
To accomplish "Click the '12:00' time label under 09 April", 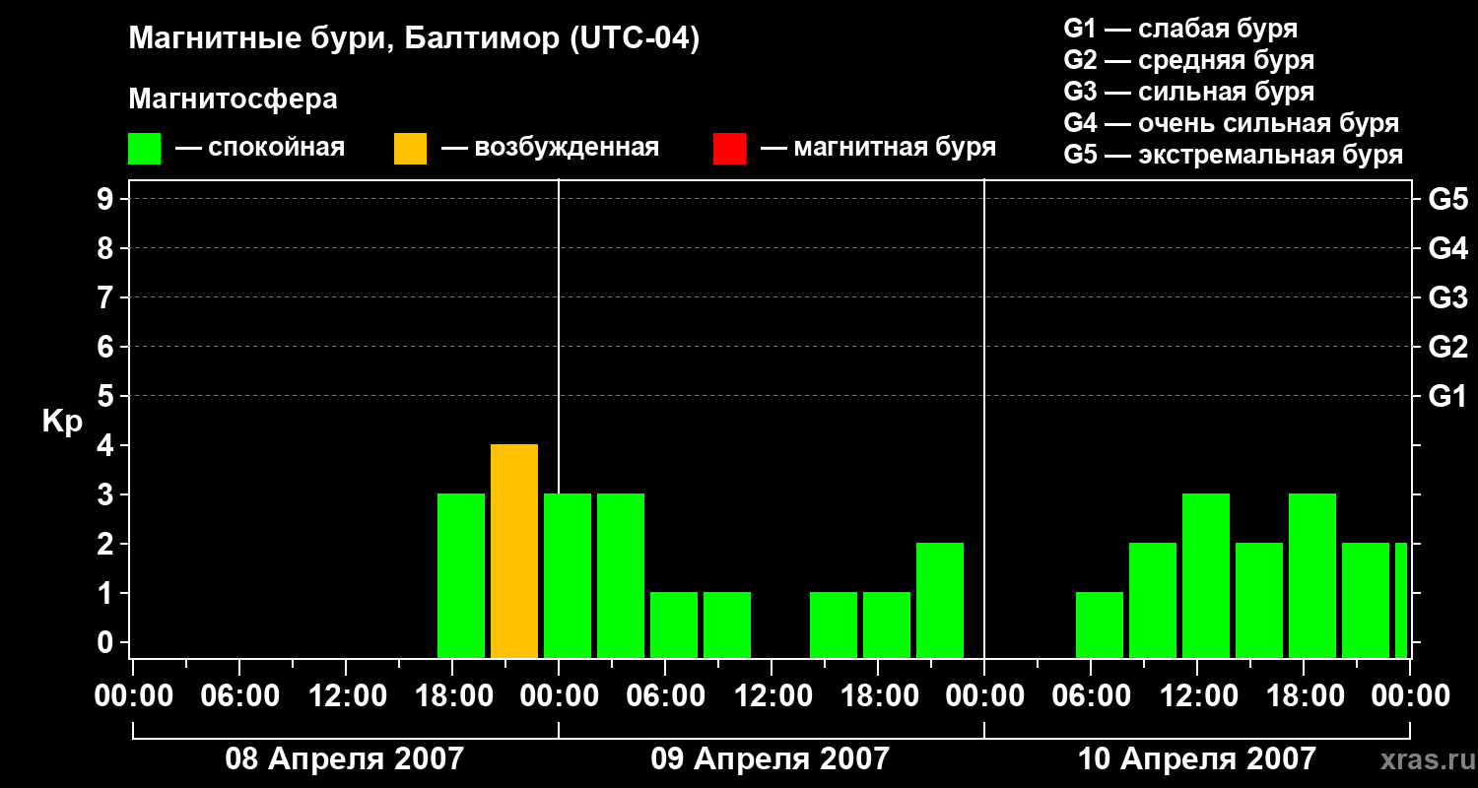I will point(773,696).
